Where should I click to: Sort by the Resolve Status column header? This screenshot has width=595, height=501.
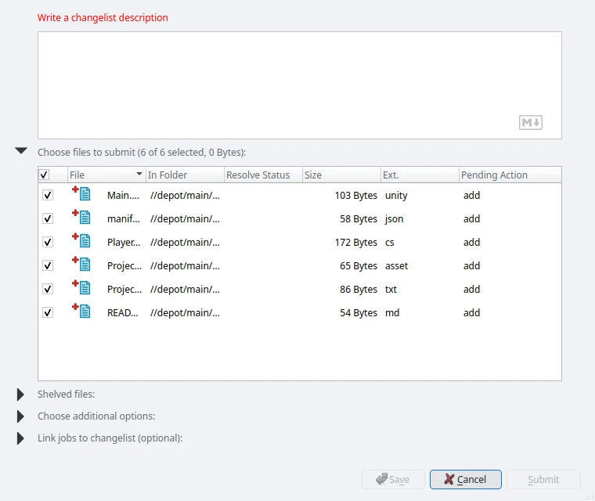[x=263, y=175]
